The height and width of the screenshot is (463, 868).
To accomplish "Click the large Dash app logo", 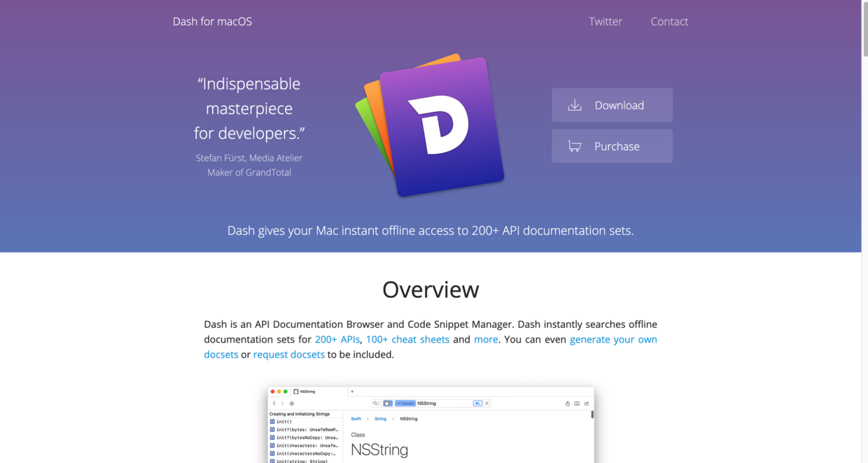I will click(x=430, y=126).
